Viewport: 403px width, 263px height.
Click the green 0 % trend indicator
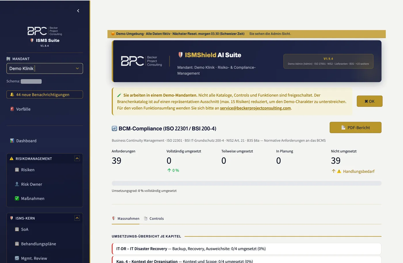coord(173,170)
